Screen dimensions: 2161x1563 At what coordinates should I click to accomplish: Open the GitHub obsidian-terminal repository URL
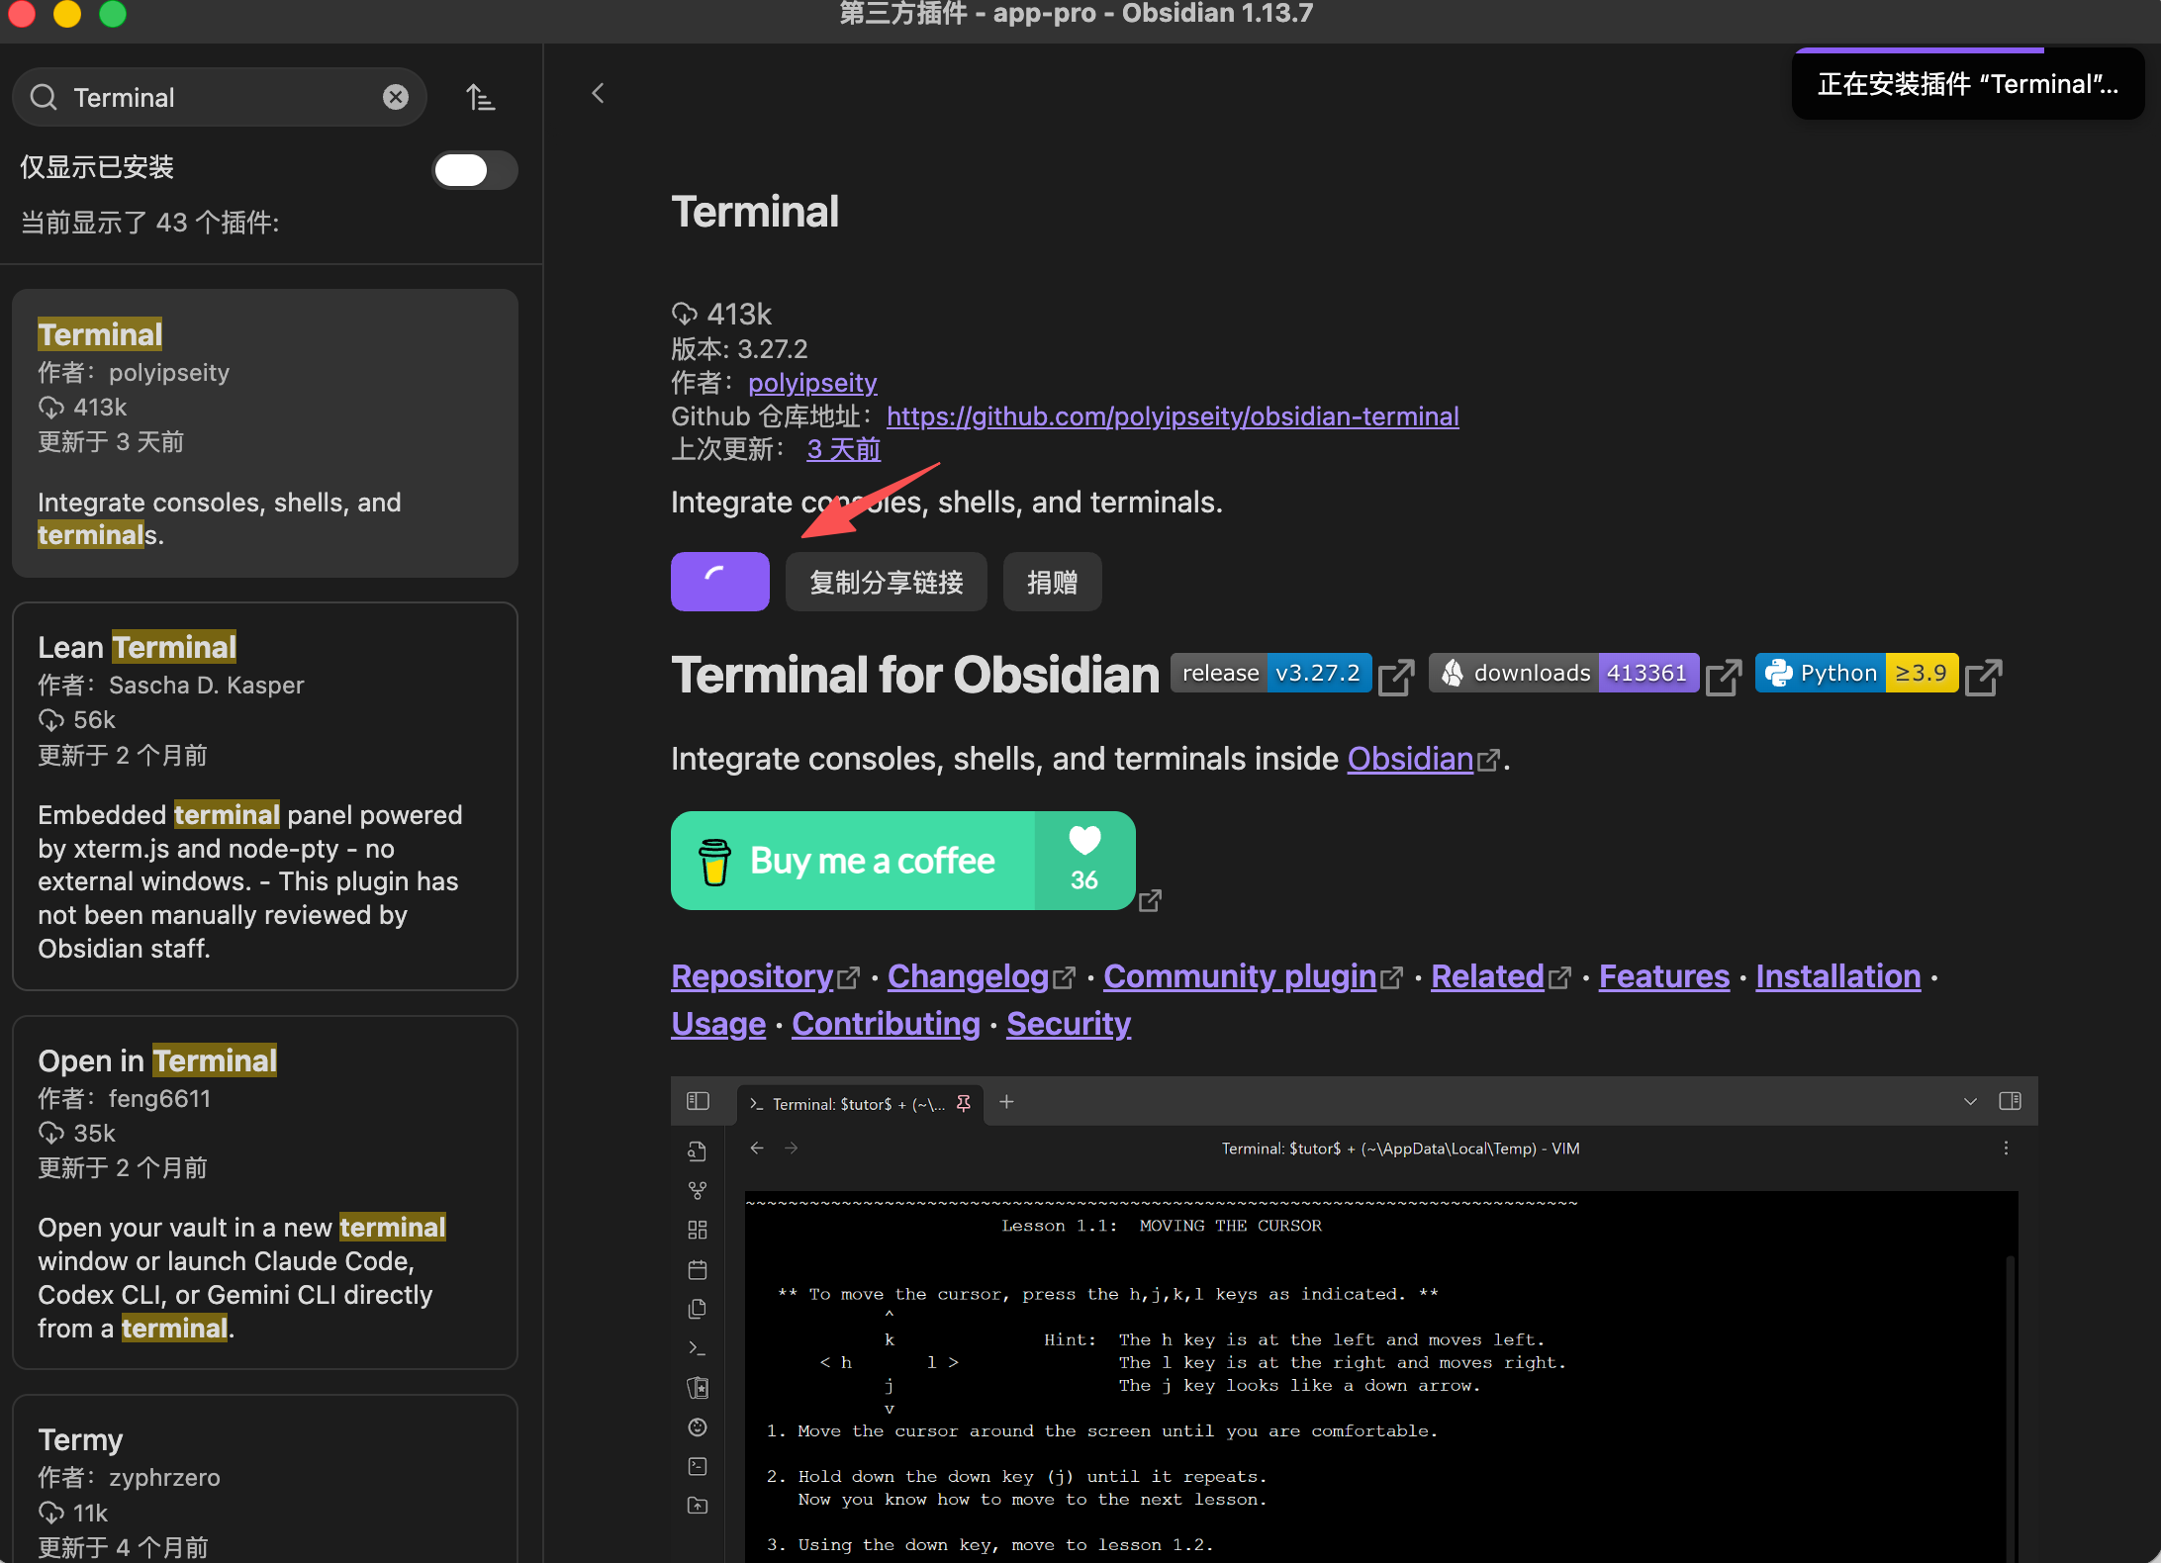click(1173, 415)
